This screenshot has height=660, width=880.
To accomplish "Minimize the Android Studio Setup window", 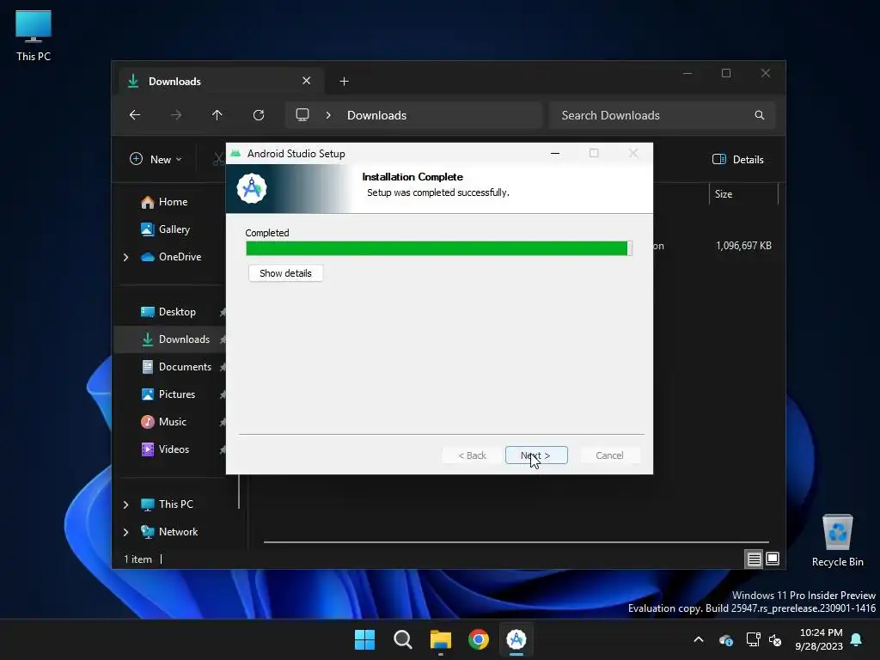I will 555,153.
